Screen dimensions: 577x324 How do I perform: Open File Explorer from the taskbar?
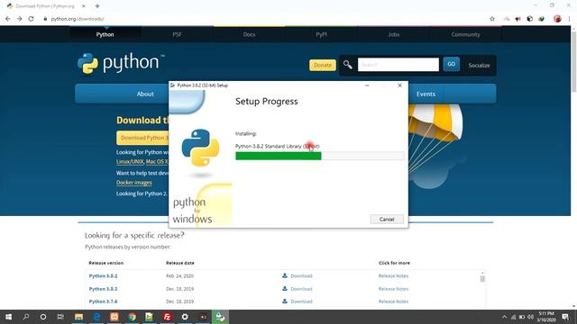coord(78,317)
